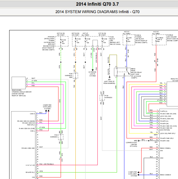Click the "F-MTR (V)" terminal label
178x179 pixels.
(164, 111)
